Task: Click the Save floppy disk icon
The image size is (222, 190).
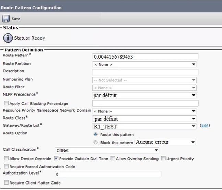Action: click(6, 19)
